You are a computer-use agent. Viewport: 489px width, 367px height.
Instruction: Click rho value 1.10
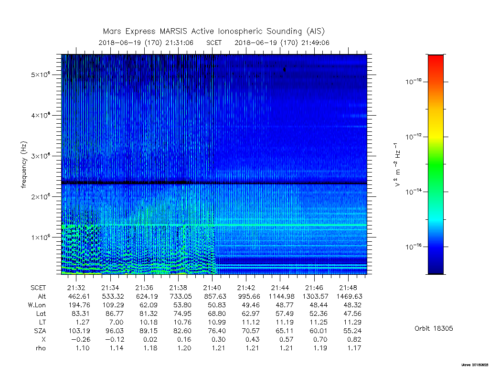click(83, 348)
